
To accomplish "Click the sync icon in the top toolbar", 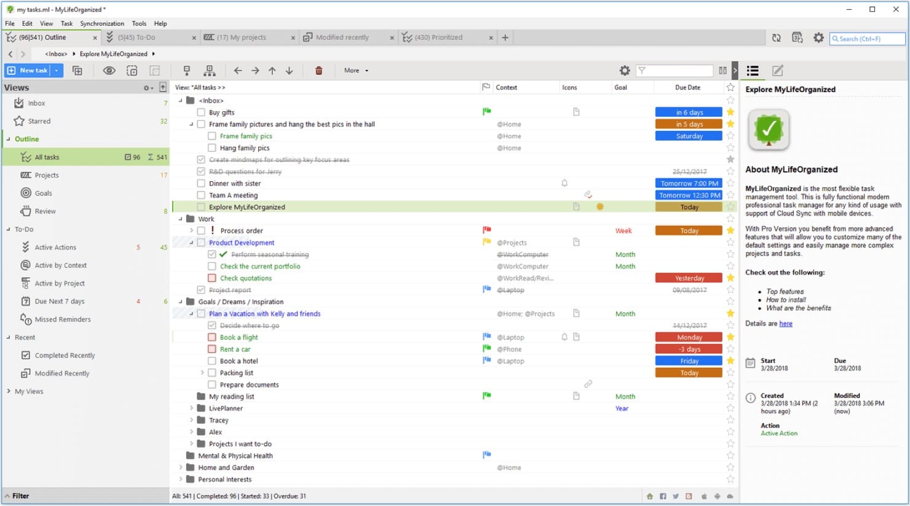I will pos(776,37).
